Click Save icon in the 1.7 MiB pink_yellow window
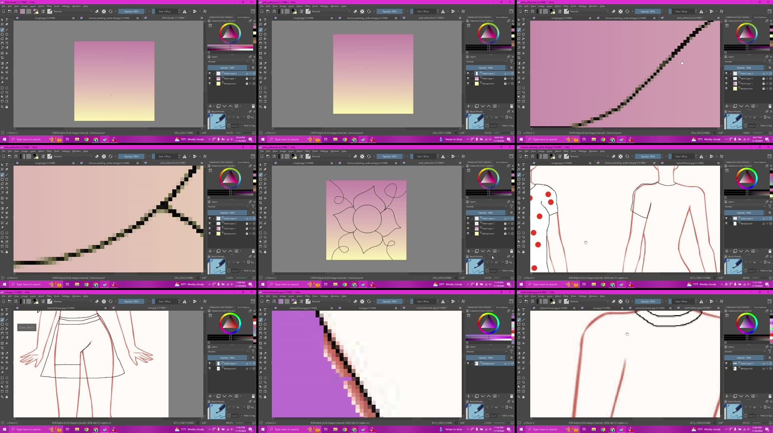 point(274,11)
